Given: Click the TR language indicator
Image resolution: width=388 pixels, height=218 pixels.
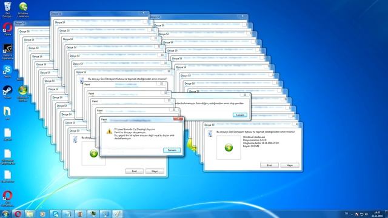Looking at the screenshot, I should coord(346,213).
